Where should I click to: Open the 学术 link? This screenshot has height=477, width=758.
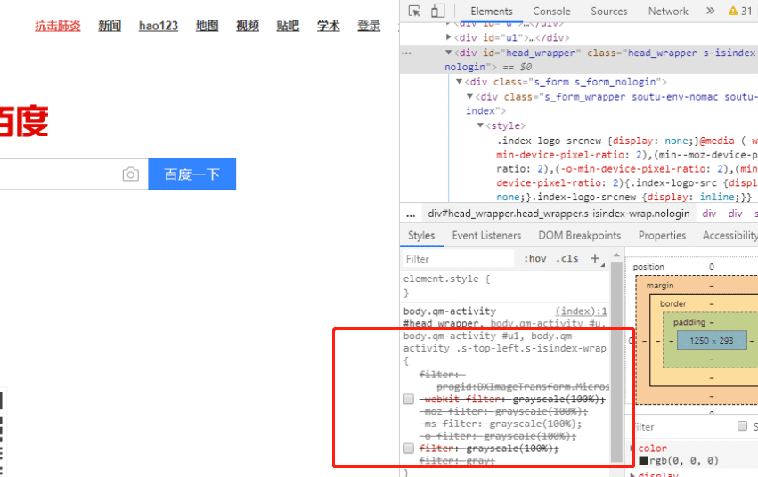pyautogui.click(x=329, y=26)
